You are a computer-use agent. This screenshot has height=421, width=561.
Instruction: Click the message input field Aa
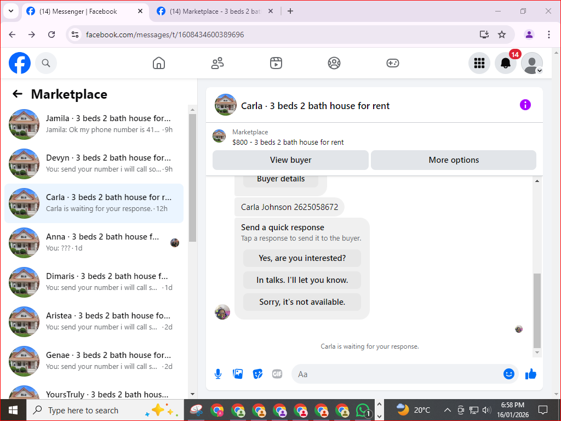(x=397, y=374)
